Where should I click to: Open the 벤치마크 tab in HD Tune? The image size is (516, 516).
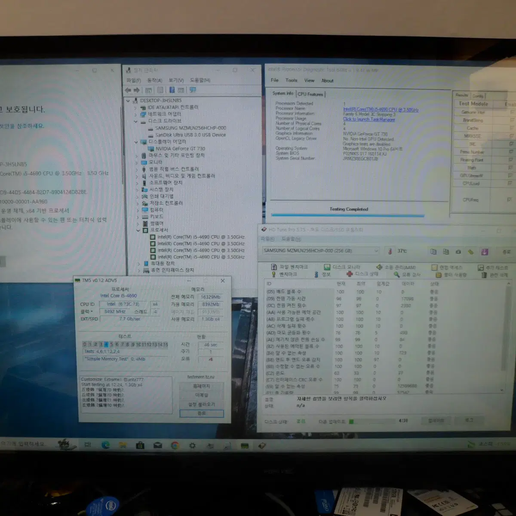point(284,274)
